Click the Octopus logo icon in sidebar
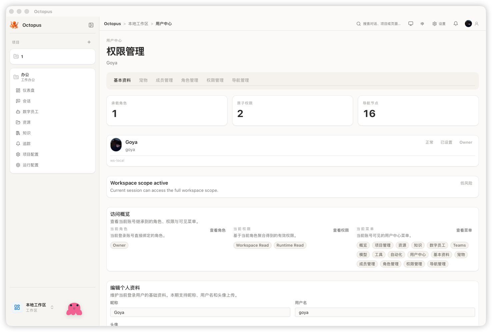The width and height of the screenshot is (492, 332). pos(14,25)
